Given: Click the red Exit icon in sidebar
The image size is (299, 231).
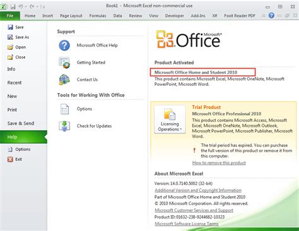Looking at the screenshot, I should [x=10, y=159].
